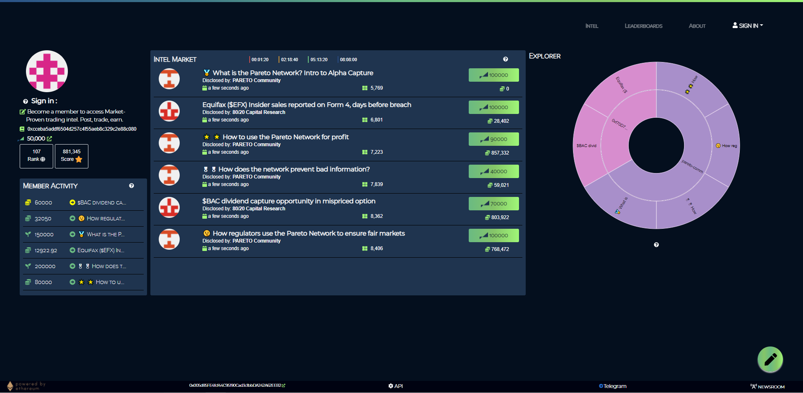
Task: Open the How to U... activity entry
Action: pos(110,282)
